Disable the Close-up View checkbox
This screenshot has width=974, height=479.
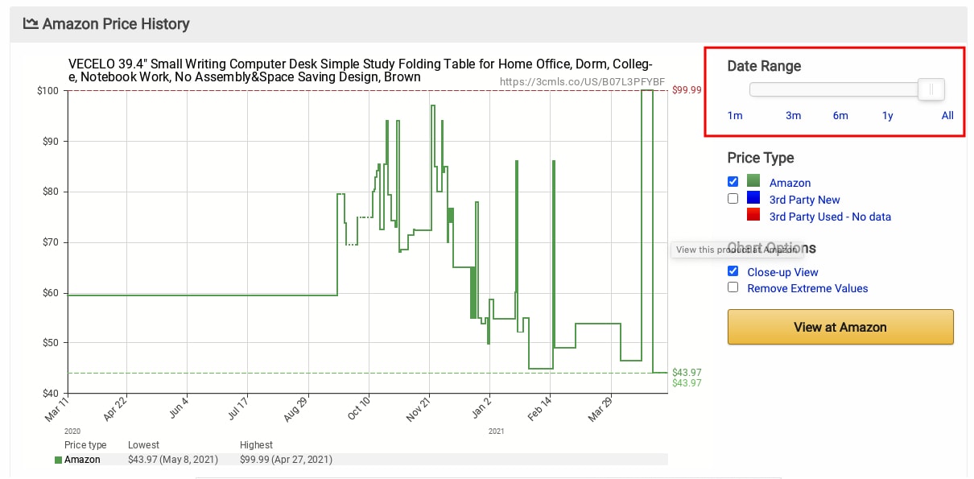pyautogui.click(x=733, y=270)
